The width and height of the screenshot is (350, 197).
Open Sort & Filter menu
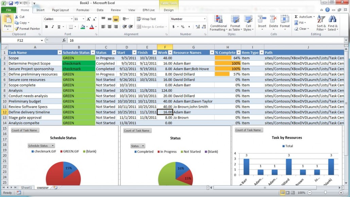[x=321, y=23]
